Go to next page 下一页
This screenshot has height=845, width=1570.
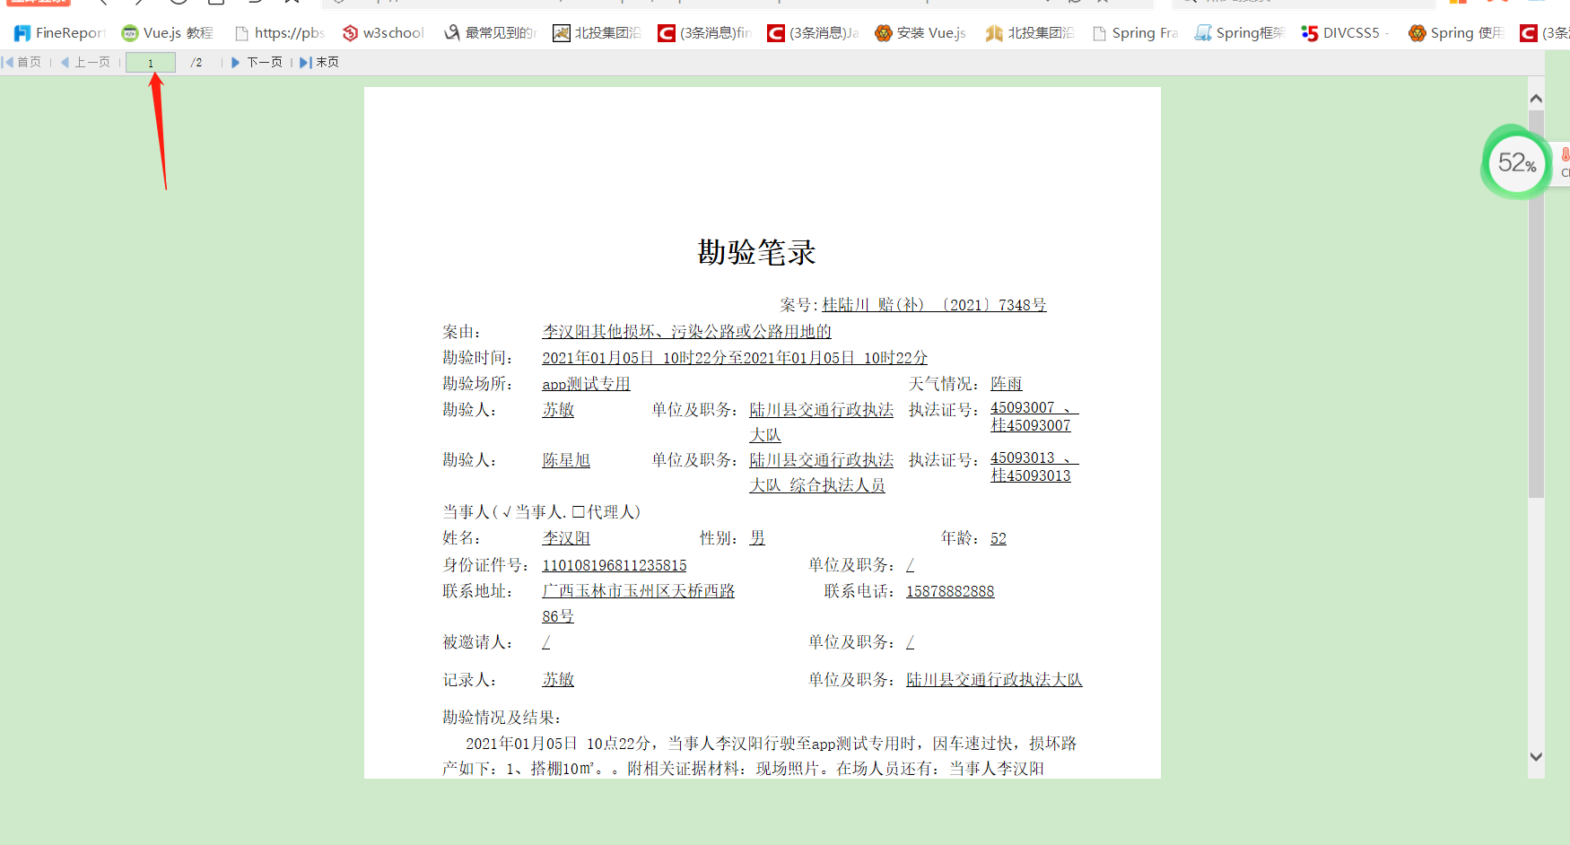[x=257, y=62]
